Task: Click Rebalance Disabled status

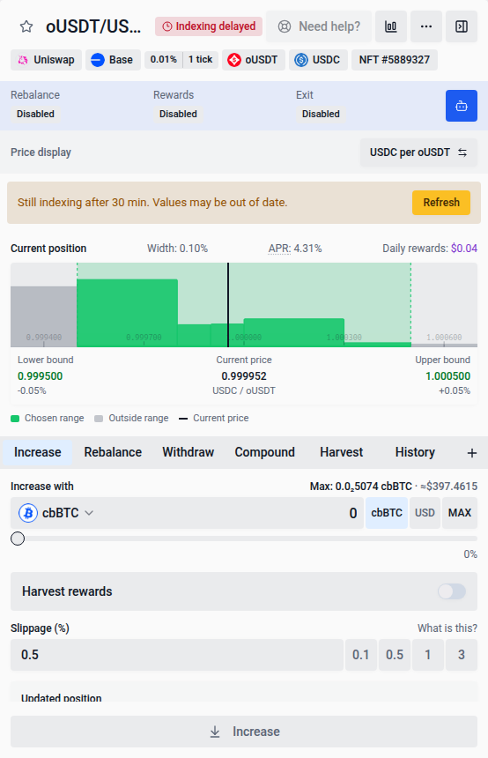Action: 35,114
